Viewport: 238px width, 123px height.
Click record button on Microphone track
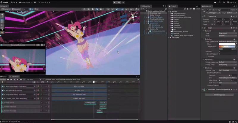tap(38, 90)
